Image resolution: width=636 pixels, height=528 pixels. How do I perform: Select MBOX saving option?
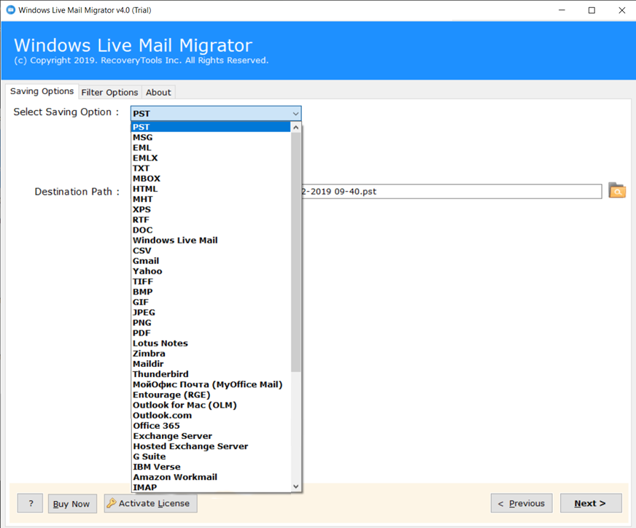pos(211,179)
